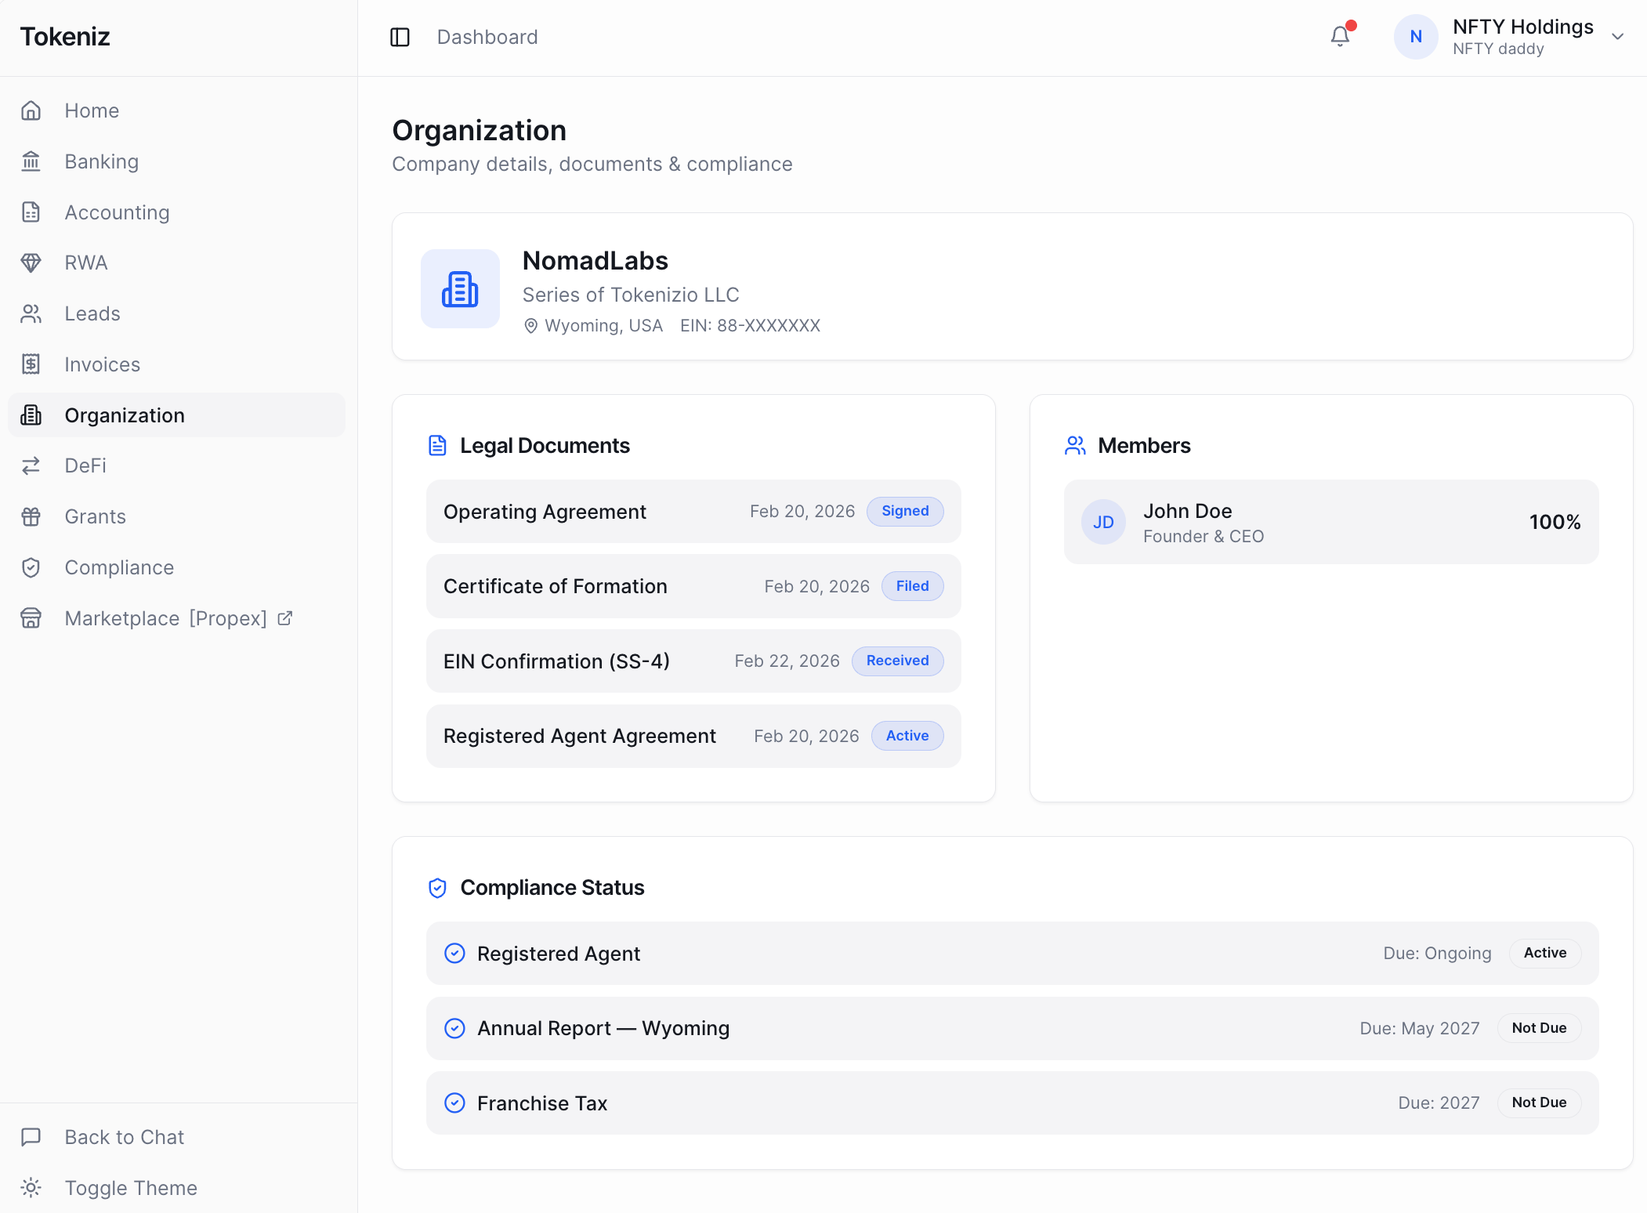Click the Legal Documents file icon

click(437, 446)
